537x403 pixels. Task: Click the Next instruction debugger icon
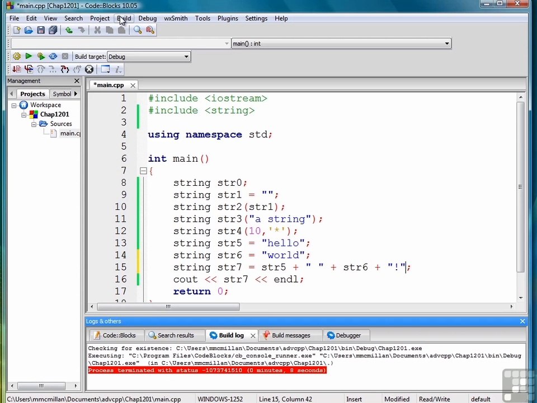pos(53,69)
